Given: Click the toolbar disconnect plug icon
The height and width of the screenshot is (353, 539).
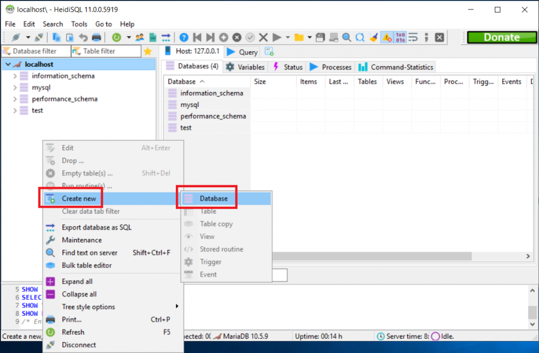Looking at the screenshot, I should click(39, 37).
